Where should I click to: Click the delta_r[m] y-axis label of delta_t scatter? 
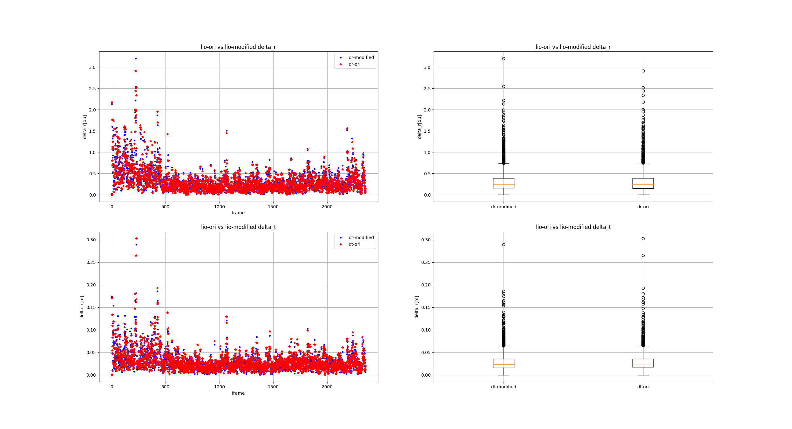pyautogui.click(x=82, y=307)
